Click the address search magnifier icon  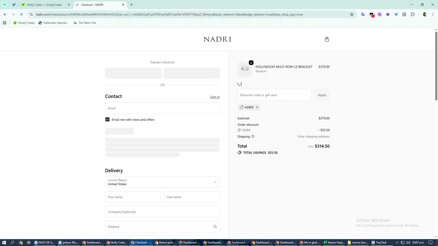[215, 226]
